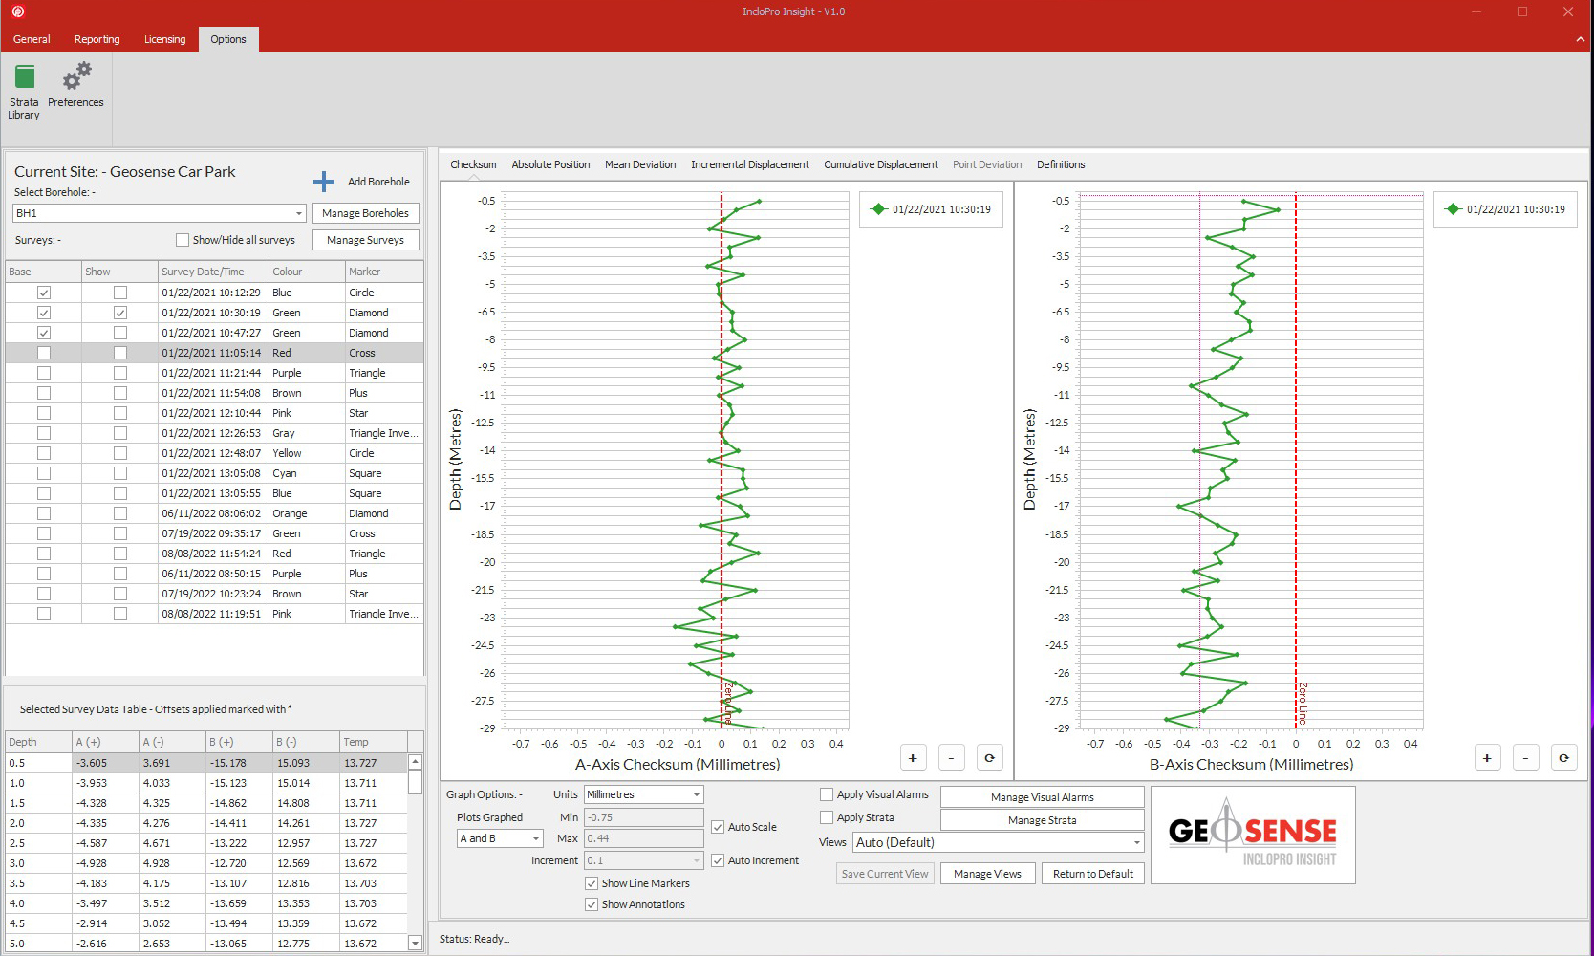Screen dimensions: 1594x956
Task: Disable the Auto Increment checkbox
Action: click(718, 860)
